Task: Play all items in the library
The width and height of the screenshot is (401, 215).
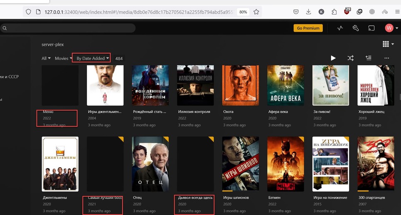Action: coord(333,58)
